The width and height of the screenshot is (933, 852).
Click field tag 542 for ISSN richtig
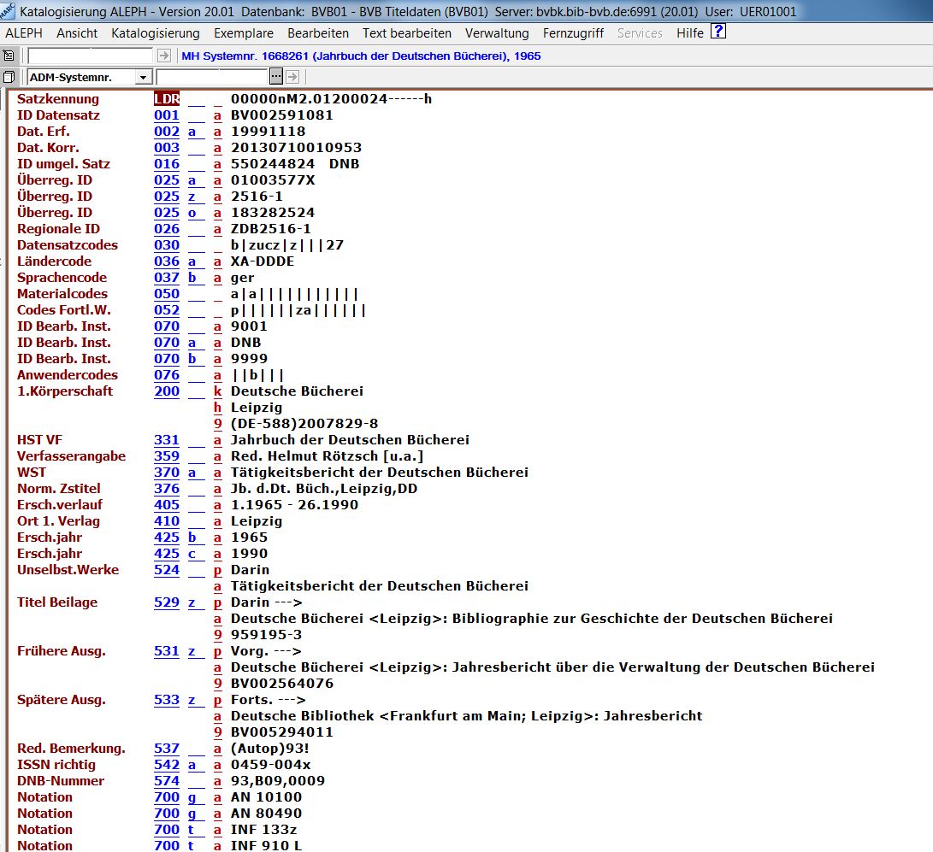click(x=167, y=765)
